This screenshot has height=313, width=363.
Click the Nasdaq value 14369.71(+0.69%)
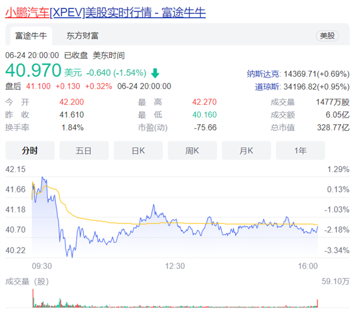[316, 74]
